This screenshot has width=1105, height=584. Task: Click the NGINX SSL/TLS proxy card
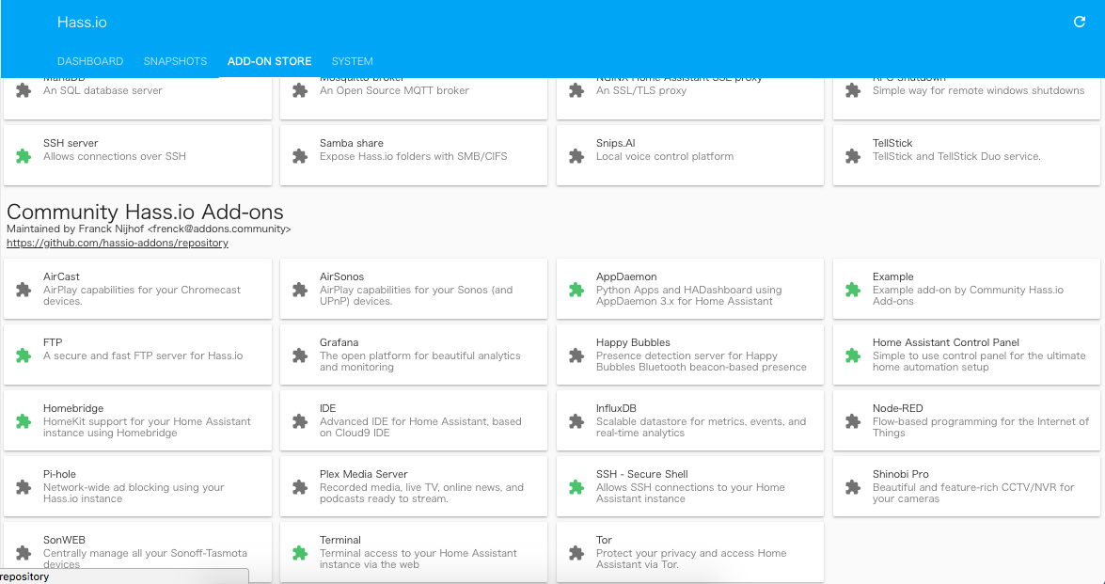pyautogui.click(x=690, y=99)
